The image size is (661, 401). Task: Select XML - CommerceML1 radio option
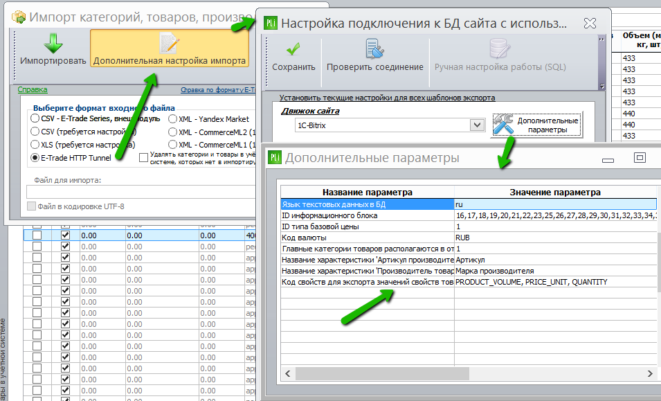[172, 145]
